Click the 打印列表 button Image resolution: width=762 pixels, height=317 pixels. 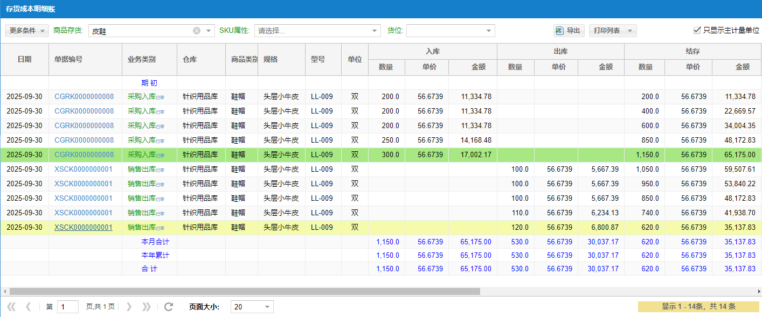[x=606, y=31]
